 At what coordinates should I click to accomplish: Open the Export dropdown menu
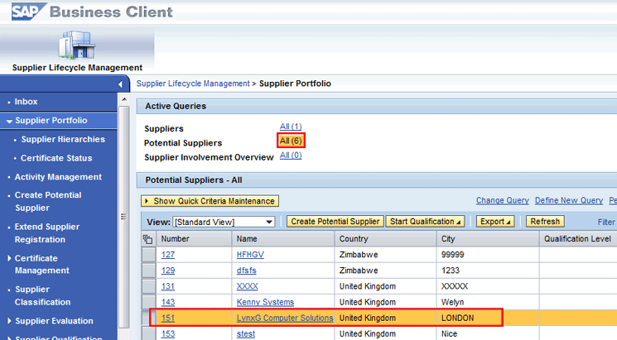[x=495, y=222]
